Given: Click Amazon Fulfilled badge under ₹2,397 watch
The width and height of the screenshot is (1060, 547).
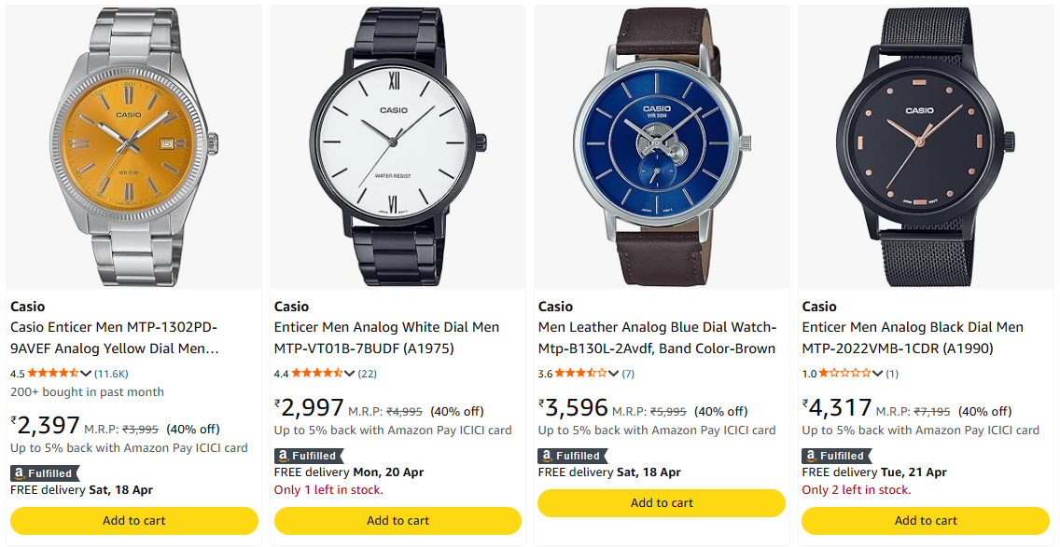Looking at the screenshot, I should [x=45, y=473].
